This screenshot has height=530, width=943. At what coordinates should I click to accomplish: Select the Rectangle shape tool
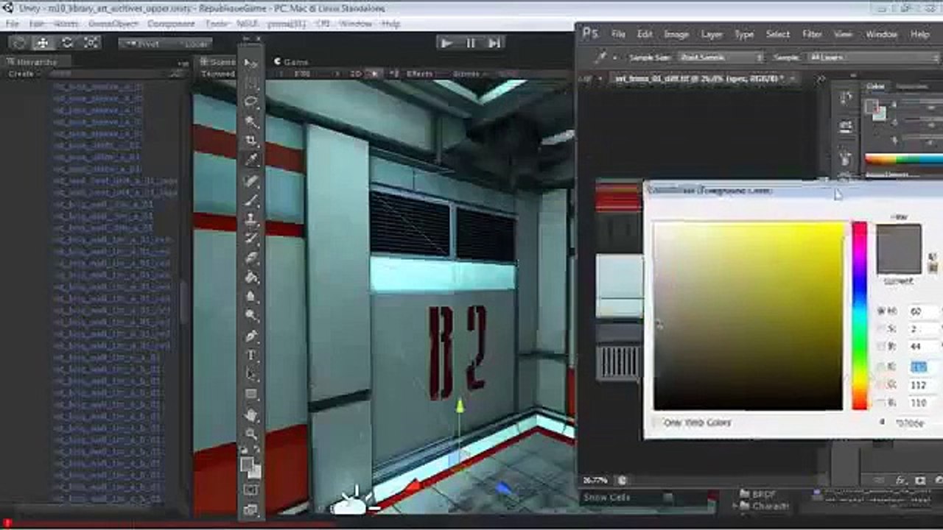(x=251, y=395)
